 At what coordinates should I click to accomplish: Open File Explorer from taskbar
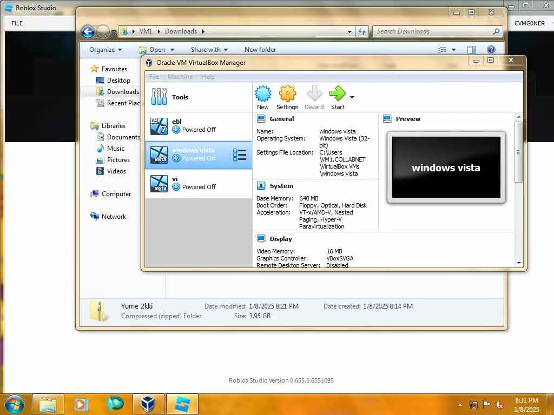tap(48, 404)
